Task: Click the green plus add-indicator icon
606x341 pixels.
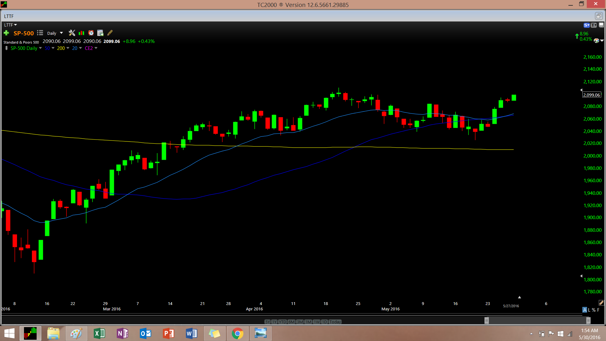Action: 6,33
